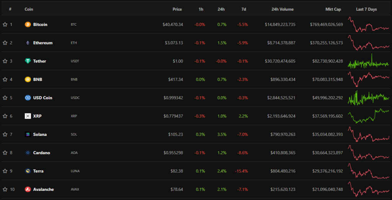Click the Terra logo icon
Screen dimensions: 392x200
[28, 171]
